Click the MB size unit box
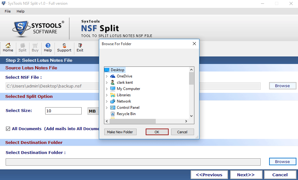Screen dimensions: 298x180 coord(93,111)
